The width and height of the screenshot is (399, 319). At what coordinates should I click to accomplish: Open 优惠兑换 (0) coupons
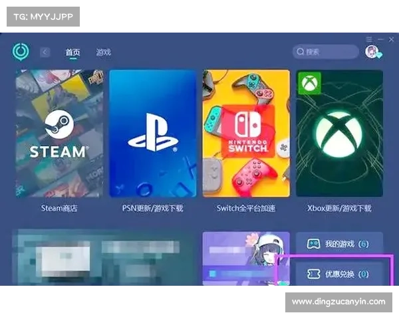click(x=339, y=274)
